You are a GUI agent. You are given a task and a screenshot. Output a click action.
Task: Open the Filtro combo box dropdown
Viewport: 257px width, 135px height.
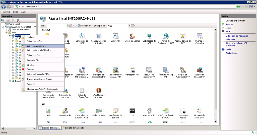click(x=68, y=26)
